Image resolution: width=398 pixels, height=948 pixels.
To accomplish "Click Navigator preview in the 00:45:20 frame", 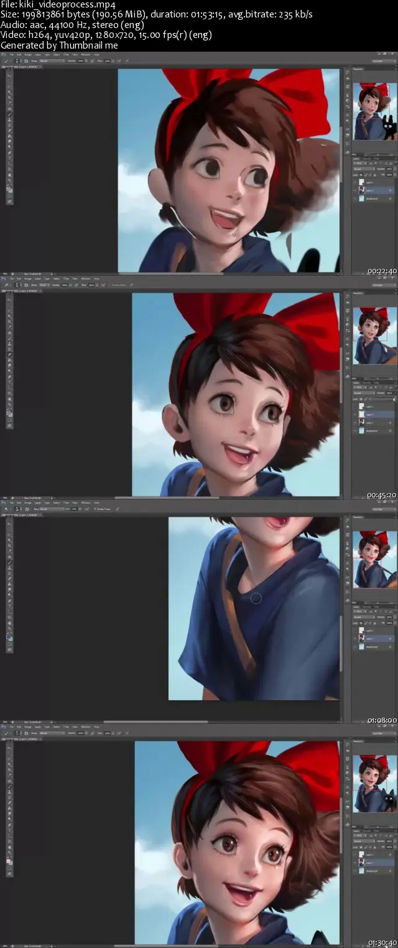I will pos(375,336).
